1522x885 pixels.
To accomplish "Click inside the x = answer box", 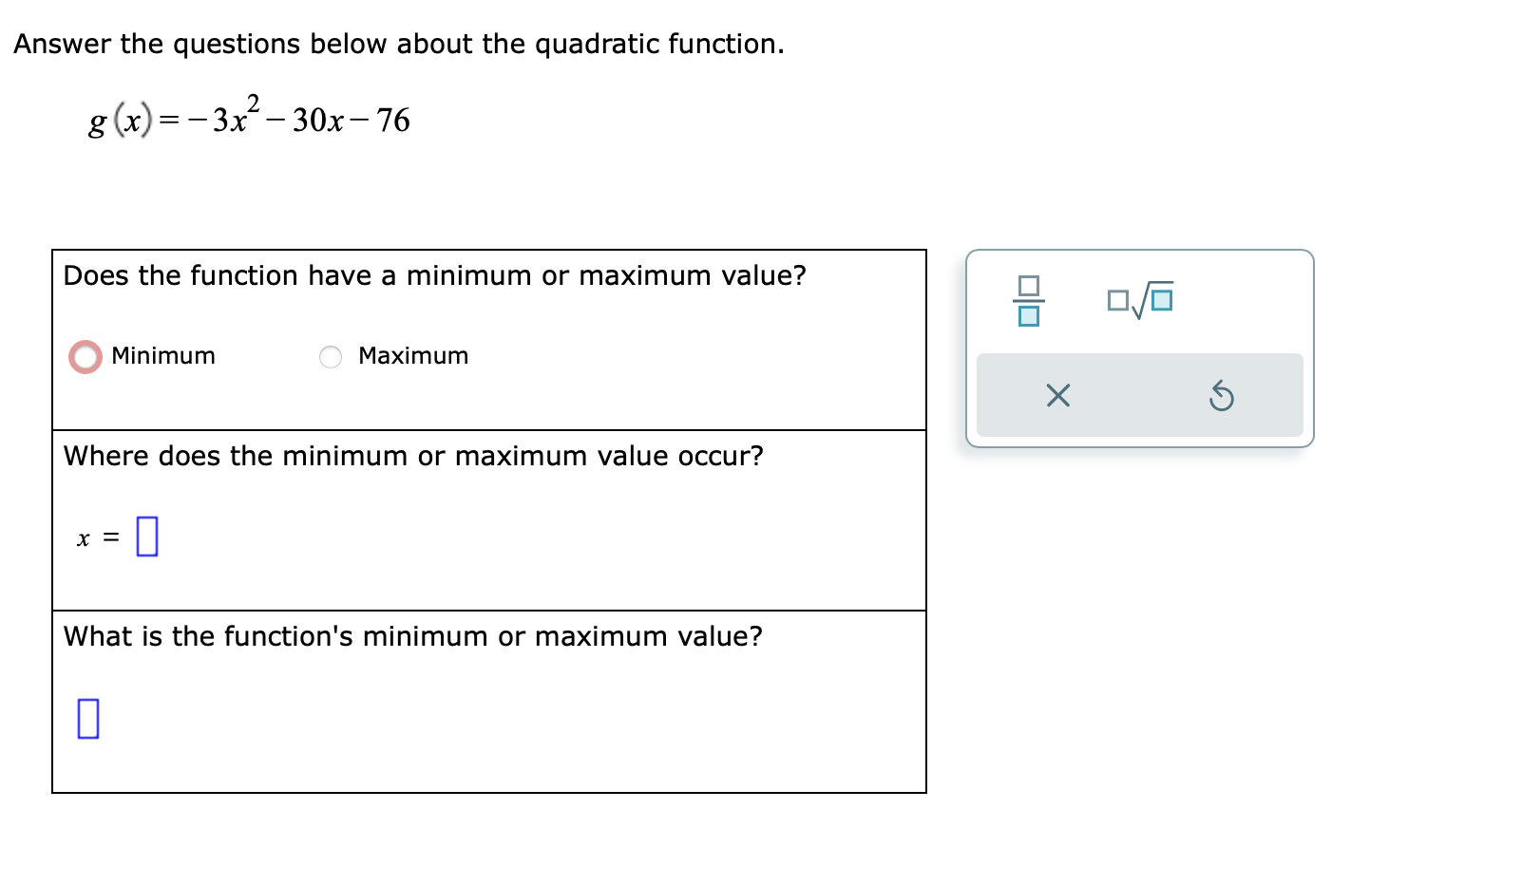I will 146,535.
